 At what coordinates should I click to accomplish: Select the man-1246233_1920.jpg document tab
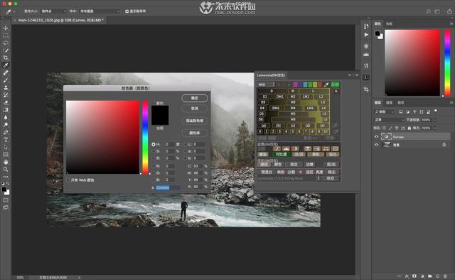pos(59,20)
